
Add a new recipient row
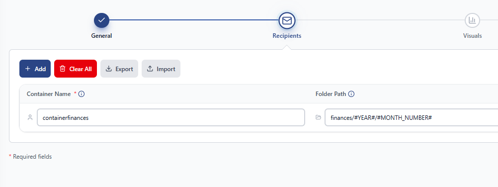point(35,69)
